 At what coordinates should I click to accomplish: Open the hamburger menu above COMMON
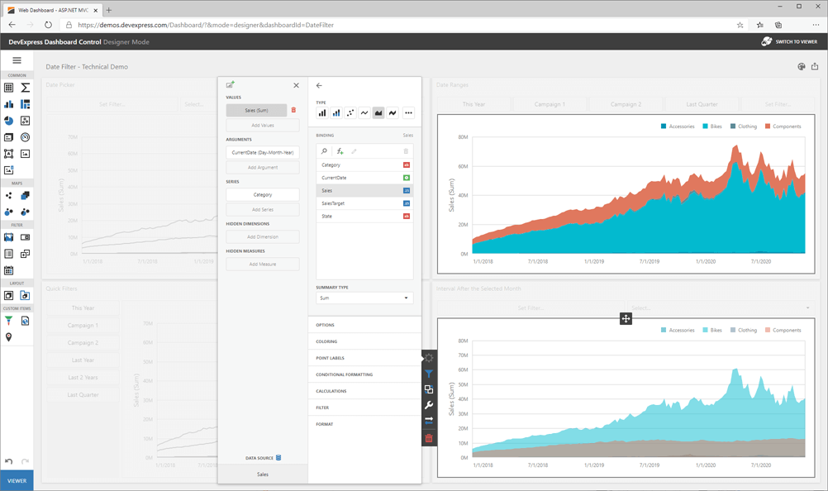[17, 60]
